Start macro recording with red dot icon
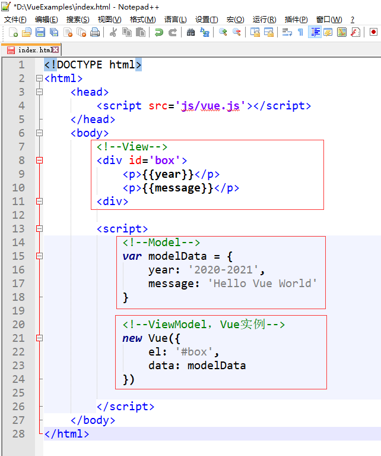 pyautogui.click(x=373, y=32)
